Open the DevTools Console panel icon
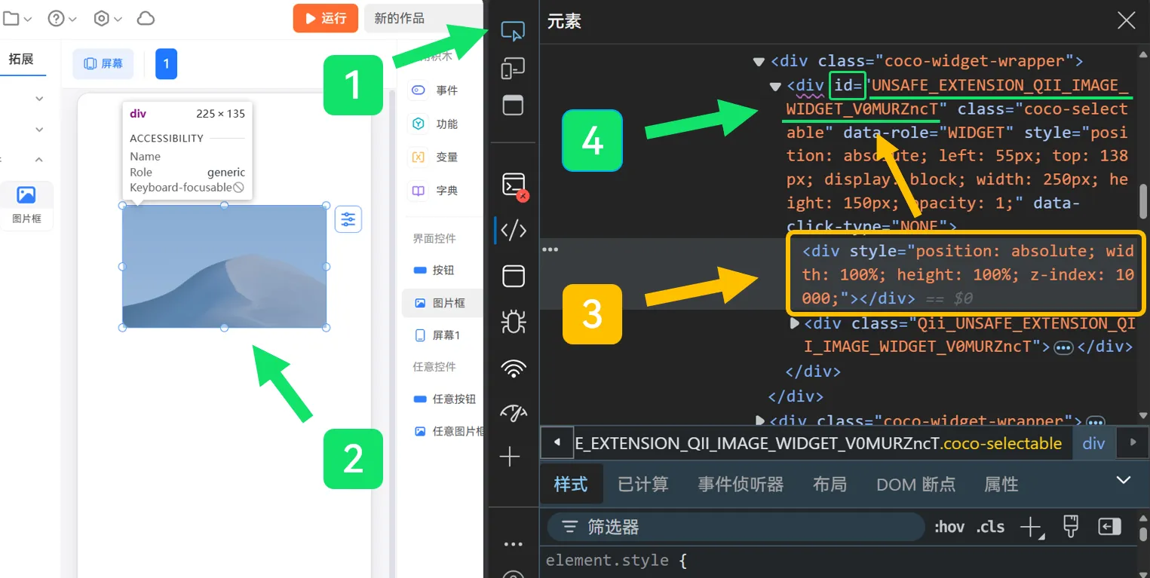The height and width of the screenshot is (578, 1150). [514, 185]
